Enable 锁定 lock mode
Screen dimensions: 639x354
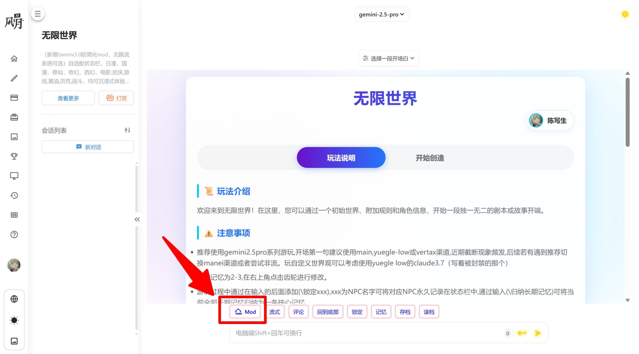point(357,312)
